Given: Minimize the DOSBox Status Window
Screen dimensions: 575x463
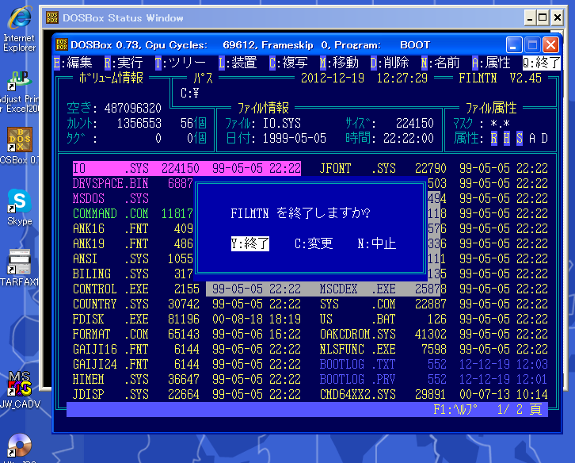Looking at the screenshot, I should tap(530, 17).
